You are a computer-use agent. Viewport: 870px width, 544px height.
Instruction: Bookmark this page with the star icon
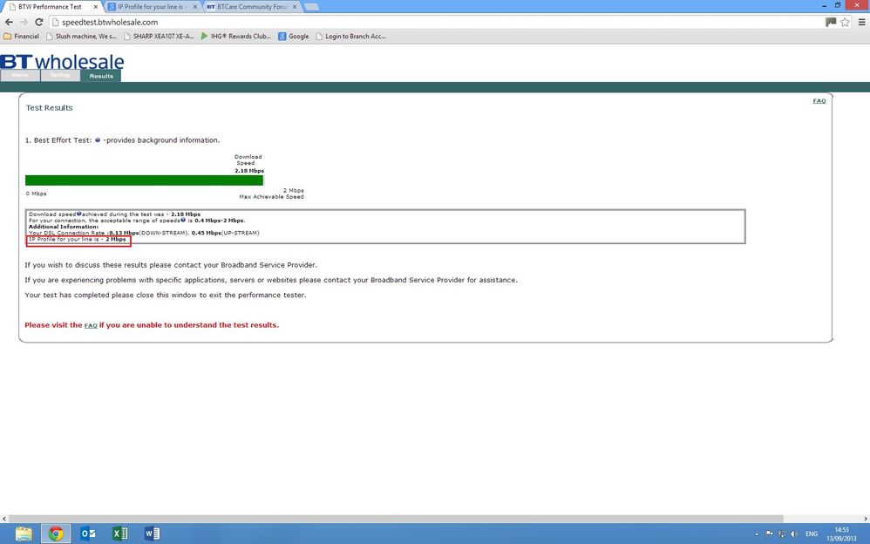pos(845,22)
